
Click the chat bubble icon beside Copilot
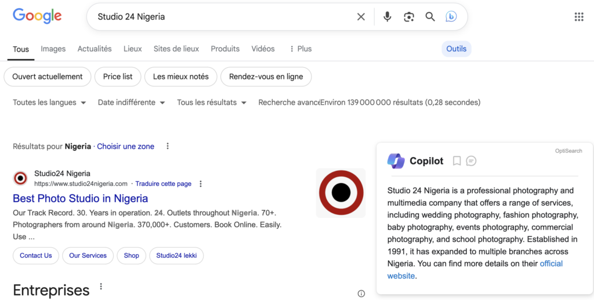[471, 161]
